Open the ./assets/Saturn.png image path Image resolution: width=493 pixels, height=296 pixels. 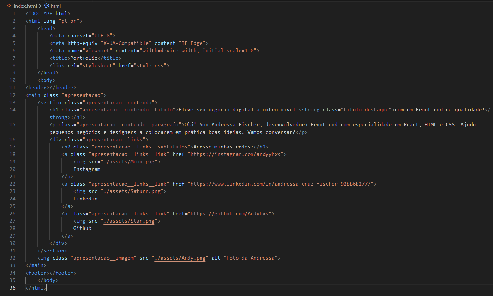tap(132, 191)
